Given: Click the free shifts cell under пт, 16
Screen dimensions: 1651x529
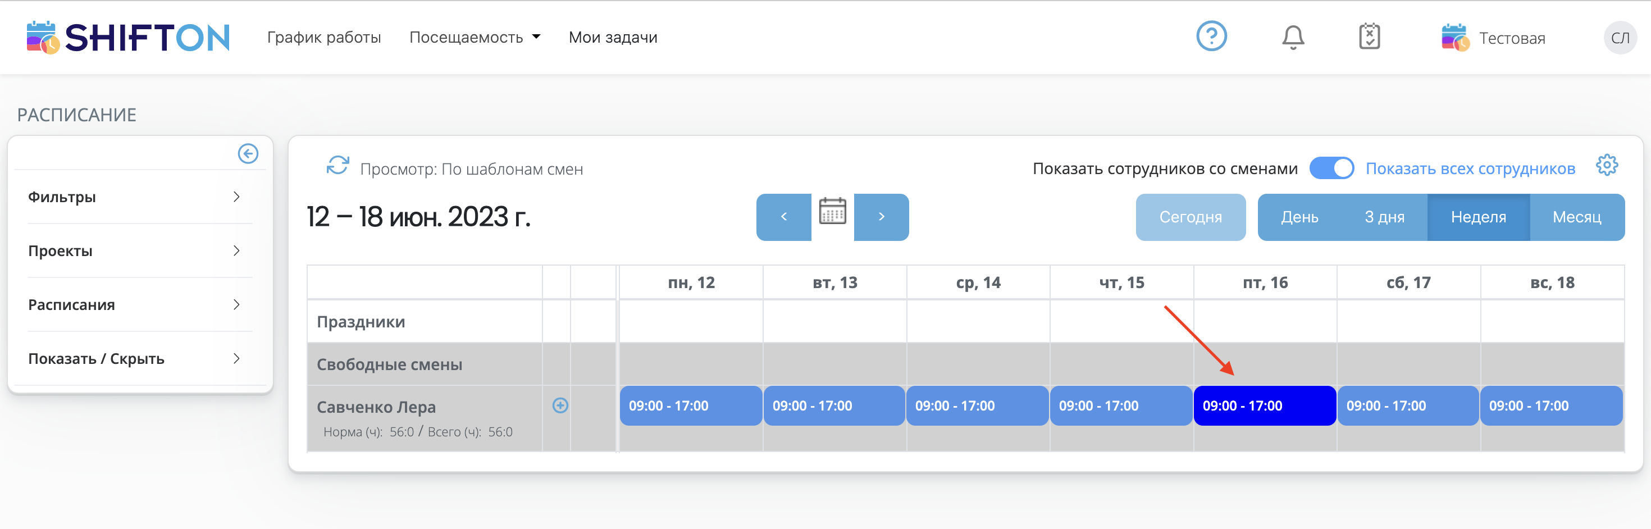Looking at the screenshot, I should pos(1265,363).
